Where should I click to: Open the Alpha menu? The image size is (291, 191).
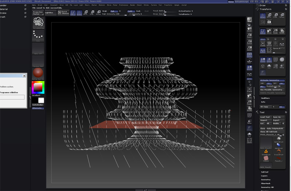(x=34, y=5)
